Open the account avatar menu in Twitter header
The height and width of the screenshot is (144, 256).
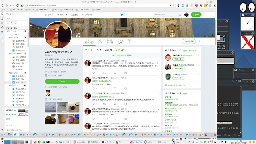(x=186, y=15)
